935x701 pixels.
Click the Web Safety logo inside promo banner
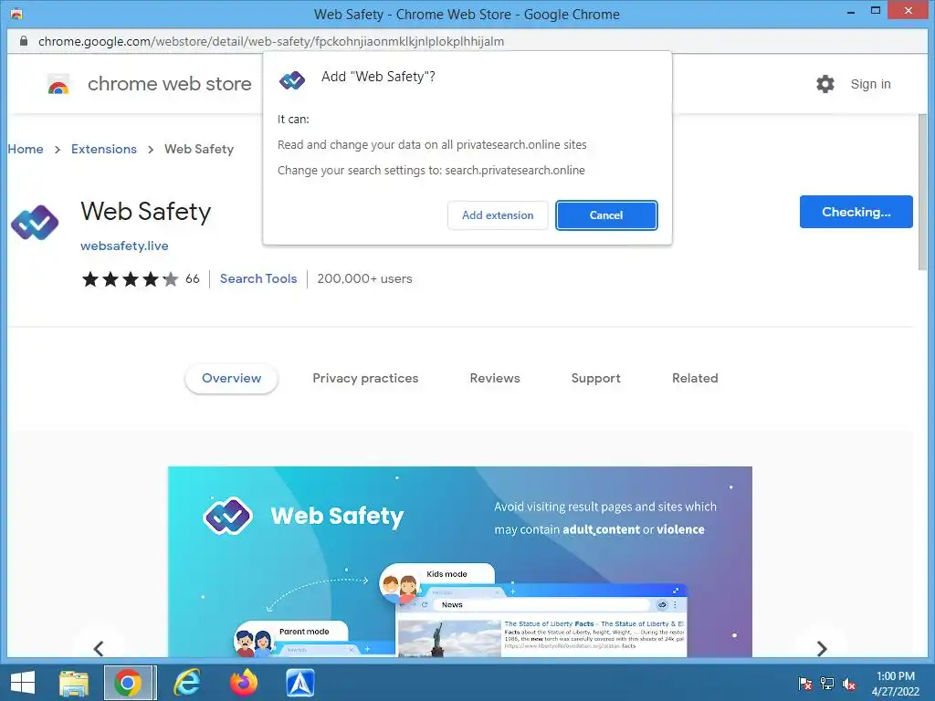tap(227, 516)
